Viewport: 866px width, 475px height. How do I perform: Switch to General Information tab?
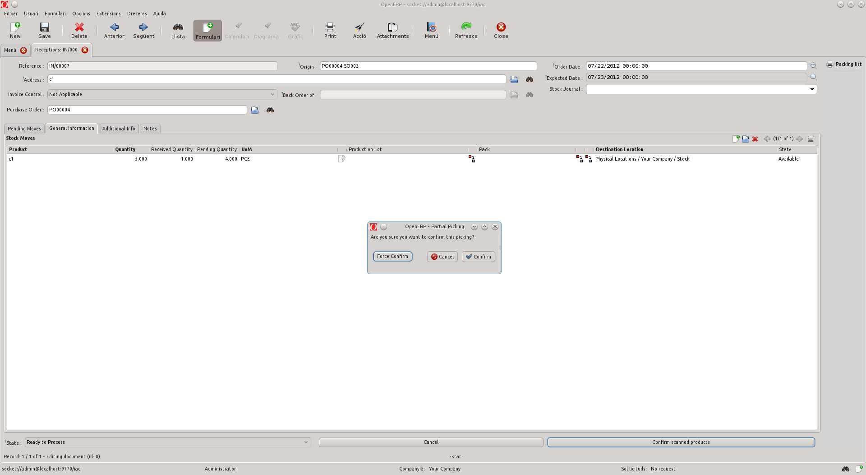tap(72, 128)
